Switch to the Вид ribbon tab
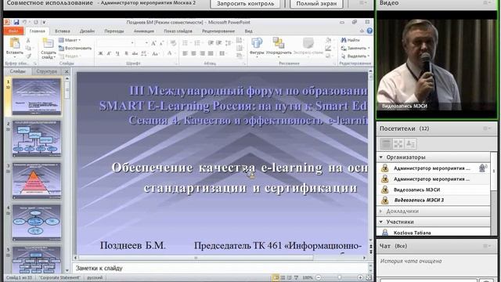 249,31
